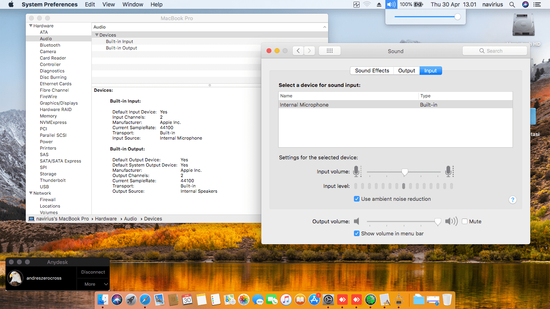Screen dimensions: 550x309
Task: Collapse the Devices disclosure triangle
Action: click(x=97, y=35)
